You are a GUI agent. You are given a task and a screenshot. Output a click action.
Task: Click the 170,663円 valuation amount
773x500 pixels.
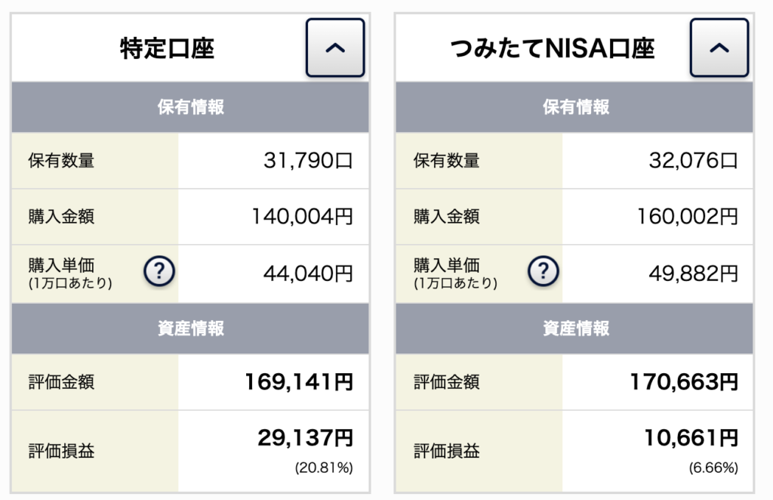[684, 382]
